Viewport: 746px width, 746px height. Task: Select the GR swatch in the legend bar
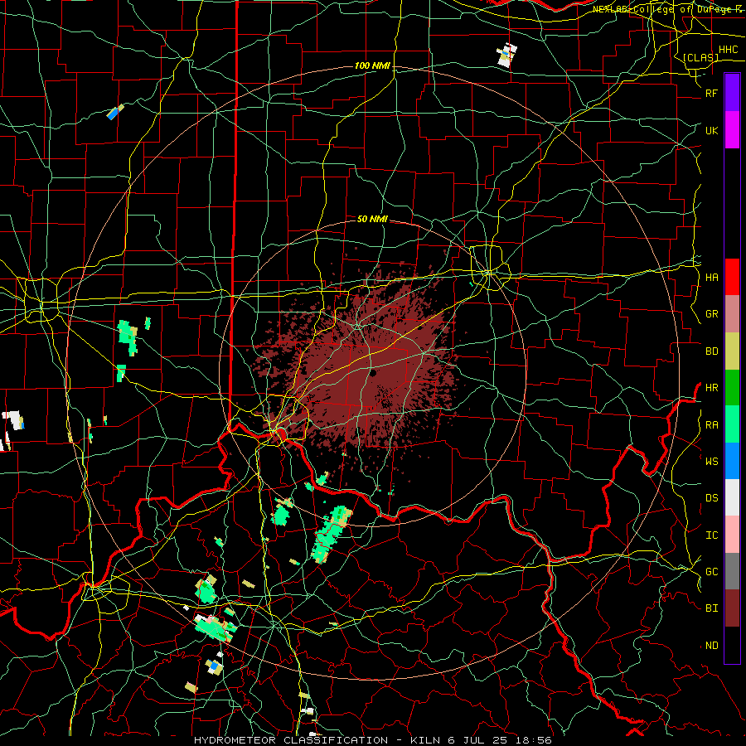pyautogui.click(x=732, y=313)
